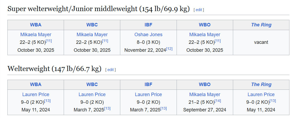Open citation 14 beside 21–2 (5 KO)
The height and width of the screenshot is (118, 295).
(218, 101)
